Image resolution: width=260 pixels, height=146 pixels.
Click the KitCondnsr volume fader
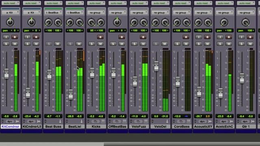(x=6, y=73)
